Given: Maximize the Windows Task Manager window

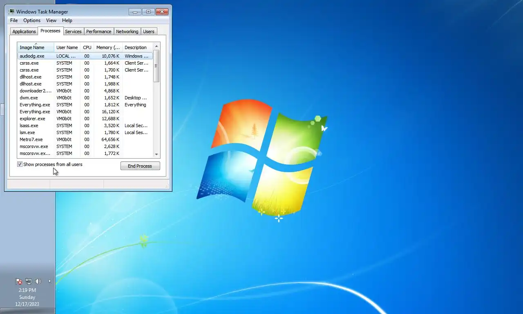Looking at the screenshot, I should (x=148, y=11).
